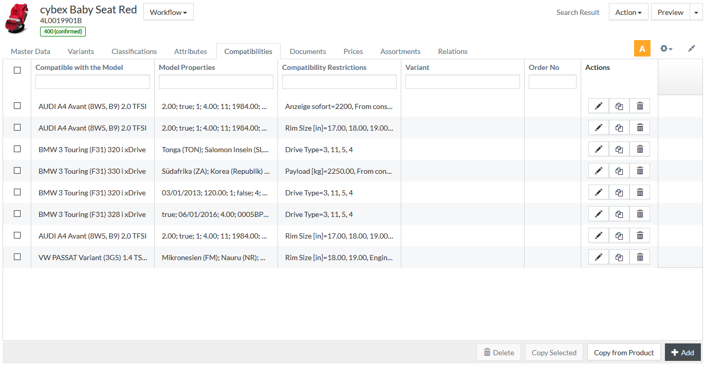Screen dimensions: 705x365
Task: Expand the Preview split-button arrow
Action: pyautogui.click(x=696, y=12)
